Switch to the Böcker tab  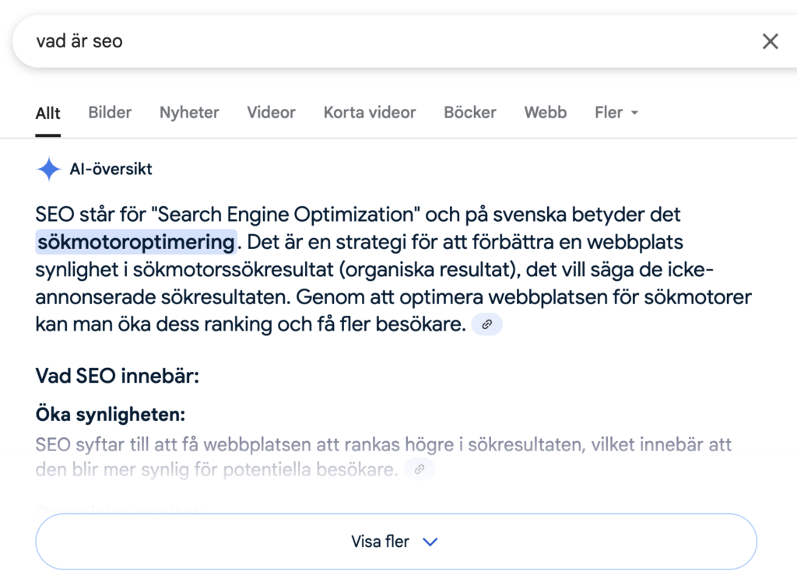click(469, 112)
